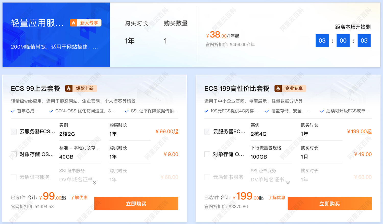Expand the DV单域名证书 chevron in ECS 199套餐
The width and height of the screenshot is (383, 224).
[288, 182]
